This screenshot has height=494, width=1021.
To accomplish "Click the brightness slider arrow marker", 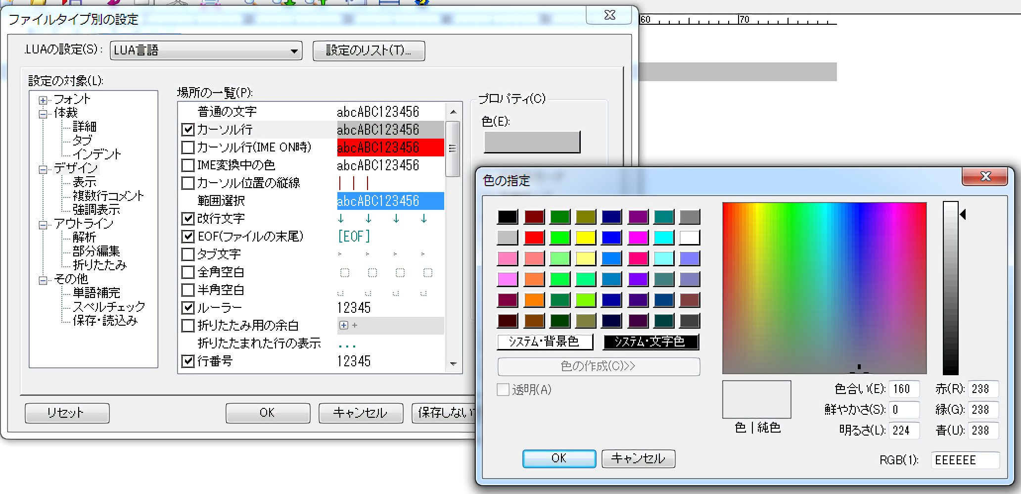I will pos(963,214).
